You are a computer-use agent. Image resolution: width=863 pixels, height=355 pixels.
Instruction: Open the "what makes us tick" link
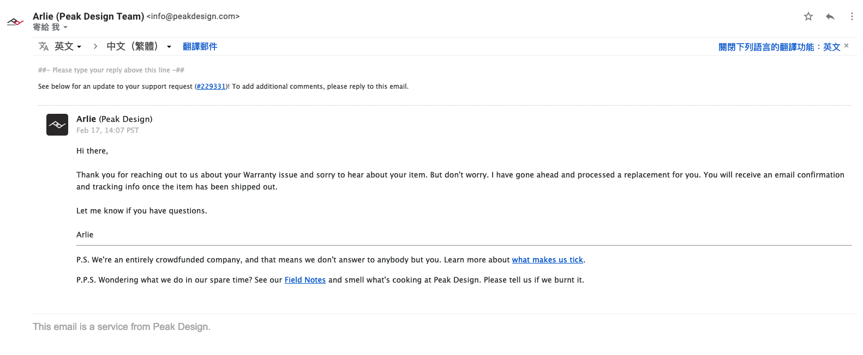(x=547, y=260)
